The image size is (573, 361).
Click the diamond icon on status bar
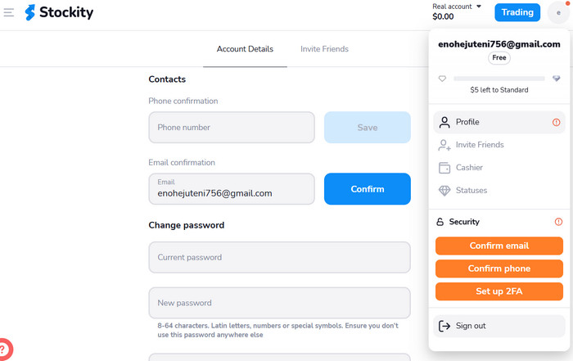[x=557, y=79]
